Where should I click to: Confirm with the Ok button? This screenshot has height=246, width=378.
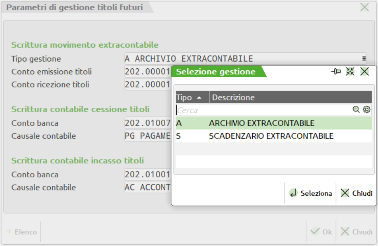pyautogui.click(x=322, y=232)
